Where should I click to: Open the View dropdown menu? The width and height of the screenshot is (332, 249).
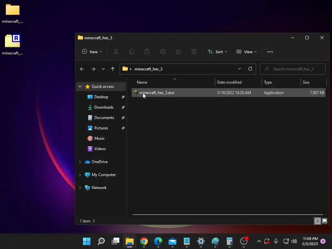[x=246, y=52]
